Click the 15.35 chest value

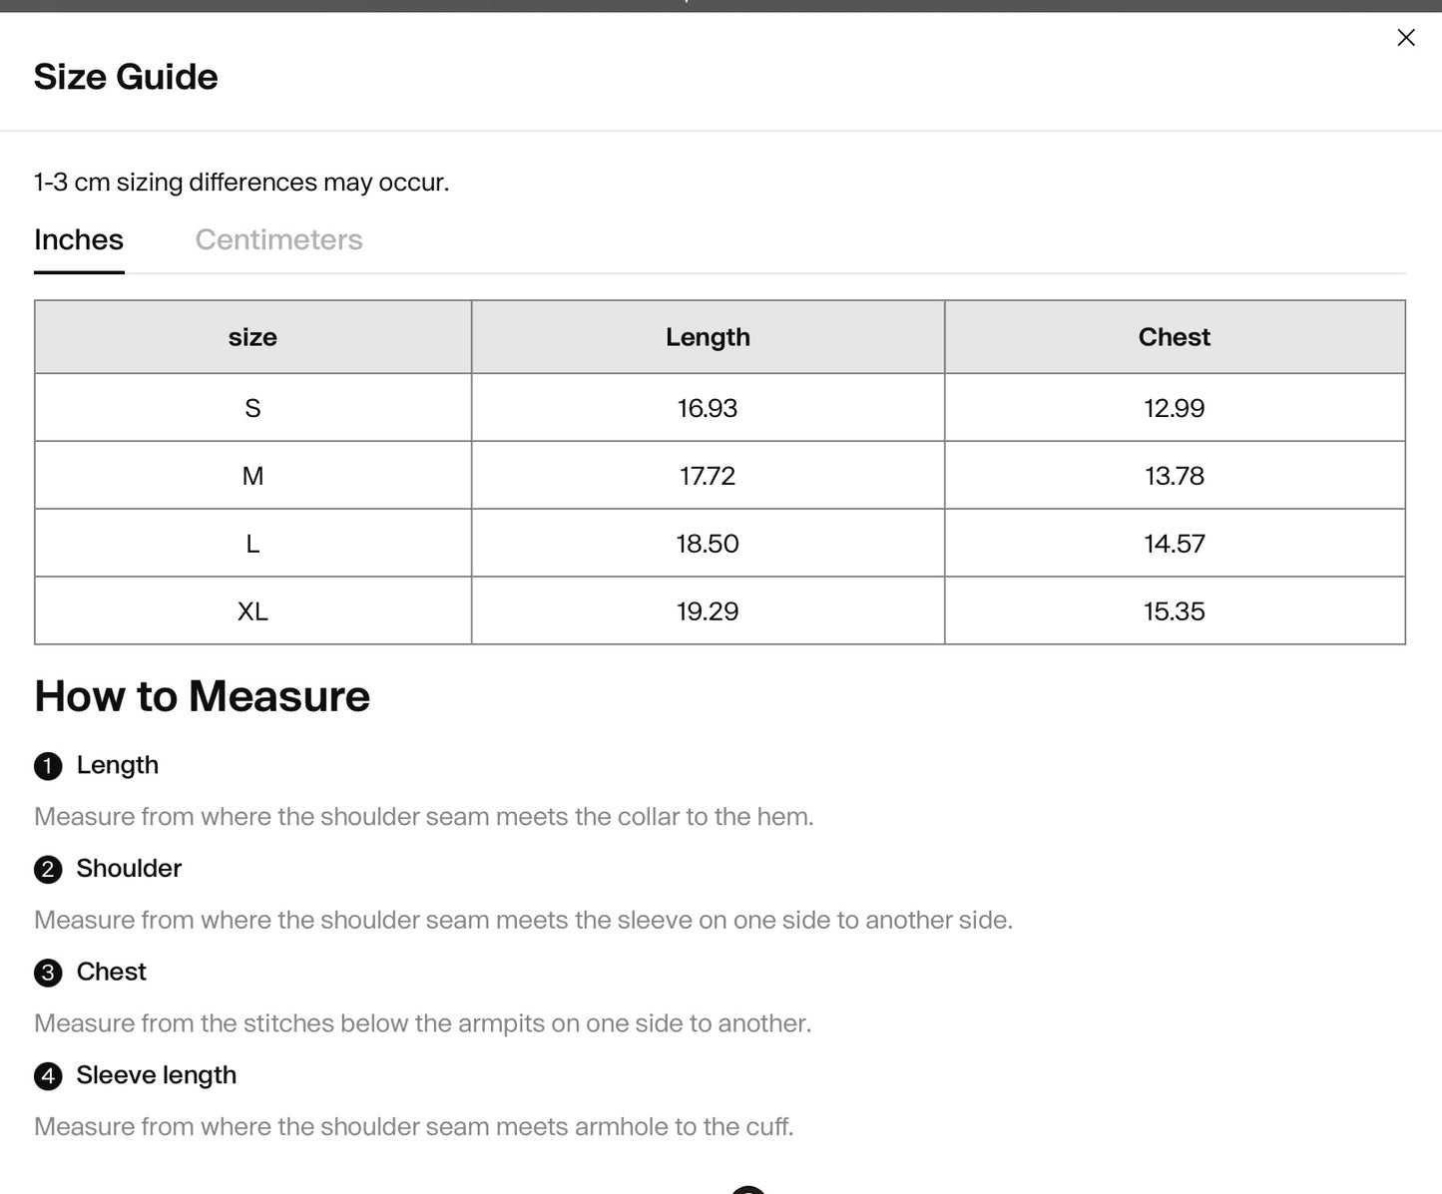tap(1175, 611)
